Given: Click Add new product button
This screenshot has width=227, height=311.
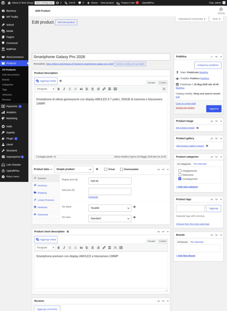Looking at the screenshot, I should click(x=66, y=22).
